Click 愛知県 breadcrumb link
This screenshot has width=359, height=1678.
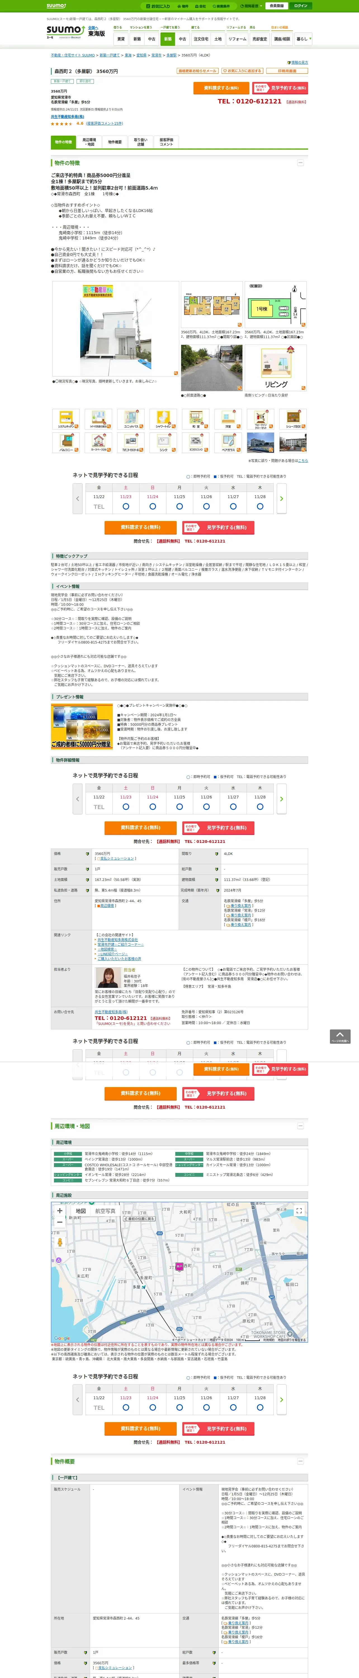pos(141,55)
